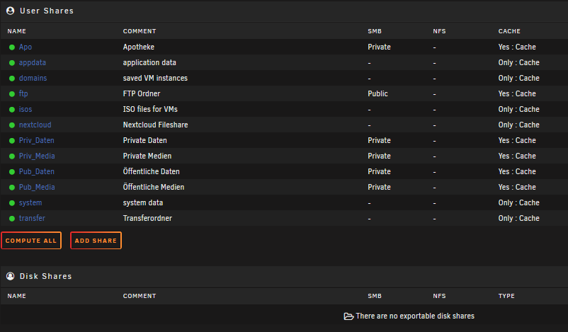Viewport: 568px width, 332px height.
Task: Click the Private SMB value for Apo
Action: 379,47
